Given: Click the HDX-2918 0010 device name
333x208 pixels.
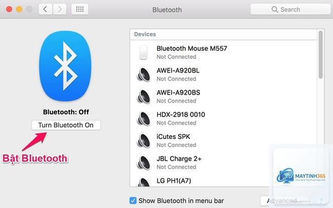Looking at the screenshot, I should click(x=181, y=115).
